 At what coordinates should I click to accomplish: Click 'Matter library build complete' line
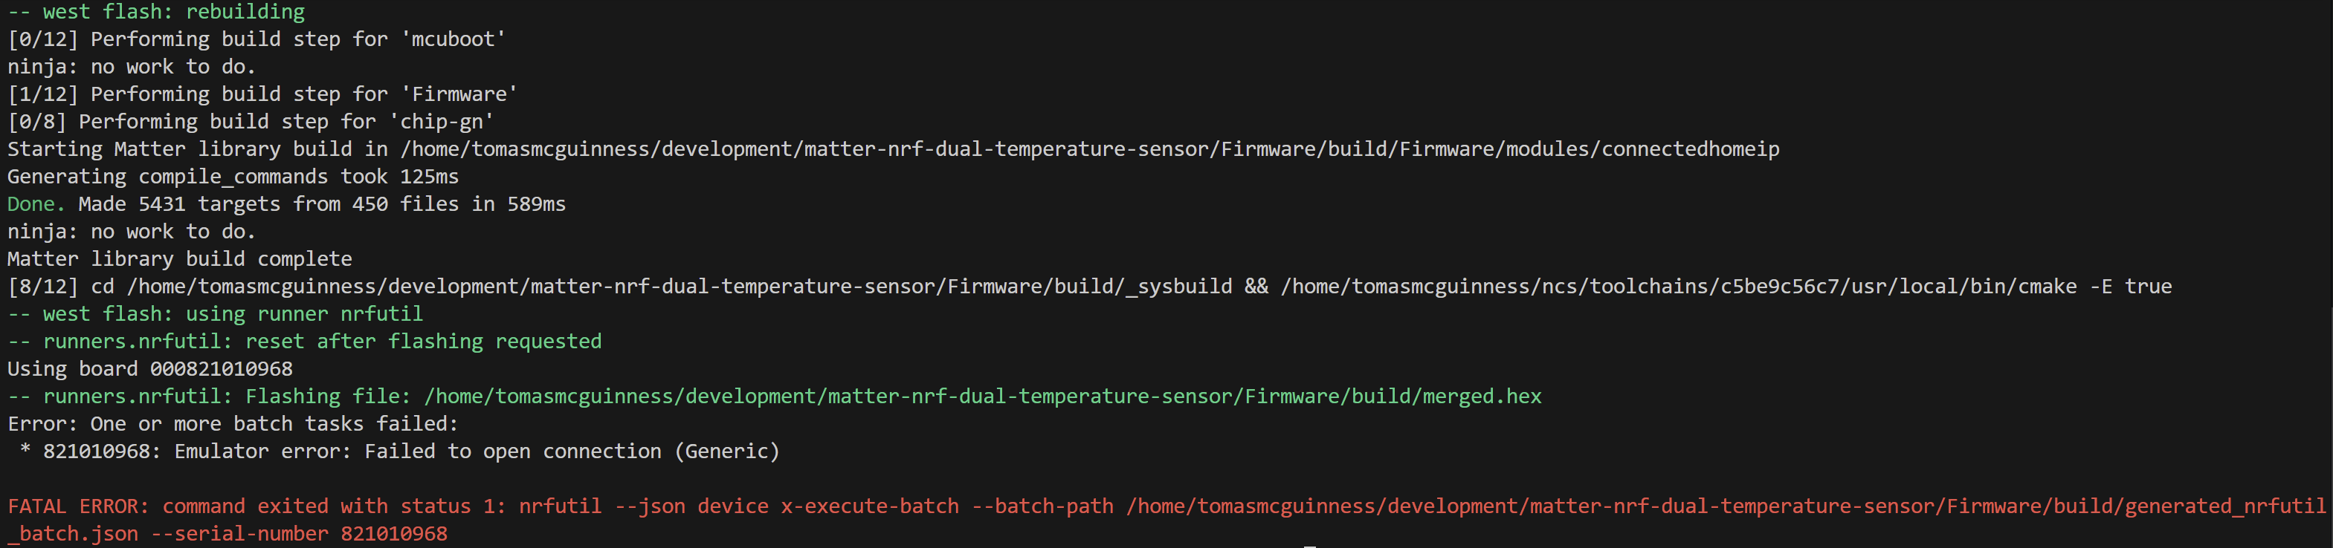[179, 260]
